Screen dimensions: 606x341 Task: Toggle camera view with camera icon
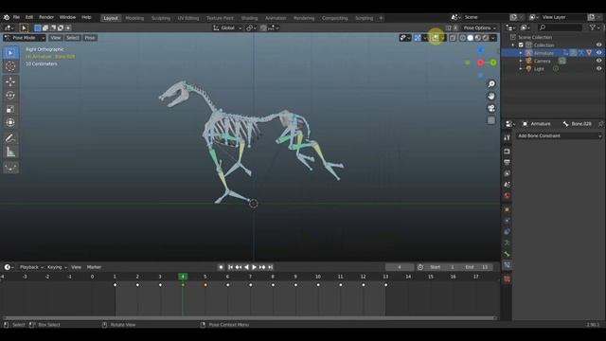point(491,108)
